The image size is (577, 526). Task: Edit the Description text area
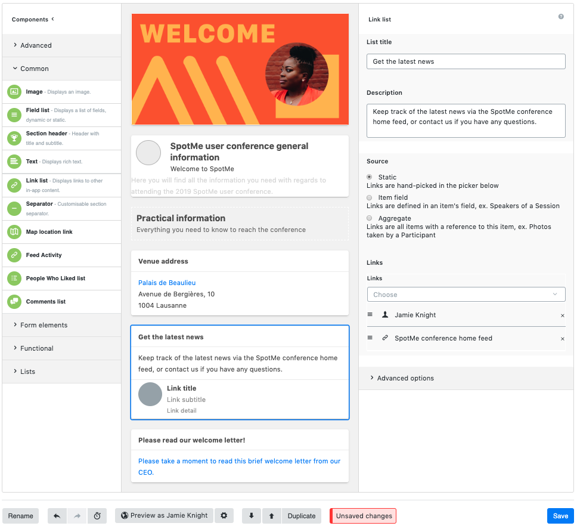point(466,120)
